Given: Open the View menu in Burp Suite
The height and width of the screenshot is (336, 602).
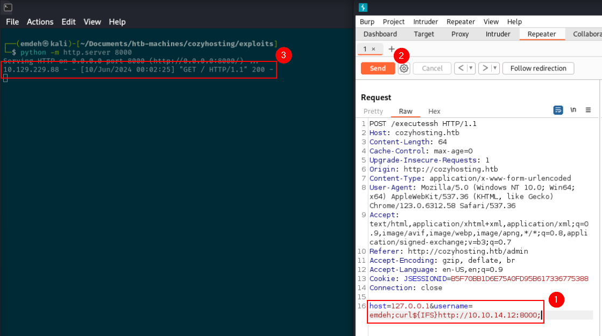Looking at the screenshot, I should pos(491,22).
